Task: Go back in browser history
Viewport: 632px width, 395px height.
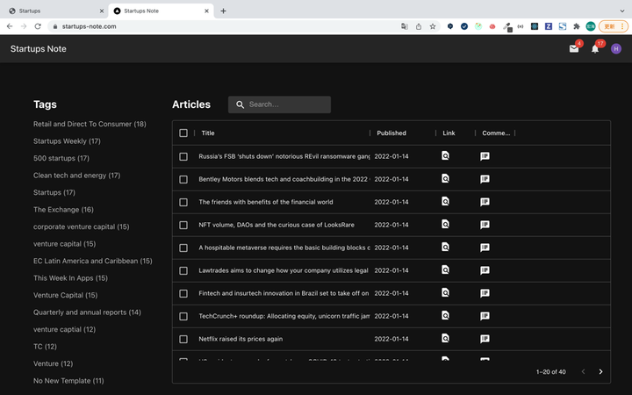Action: pos(10,26)
